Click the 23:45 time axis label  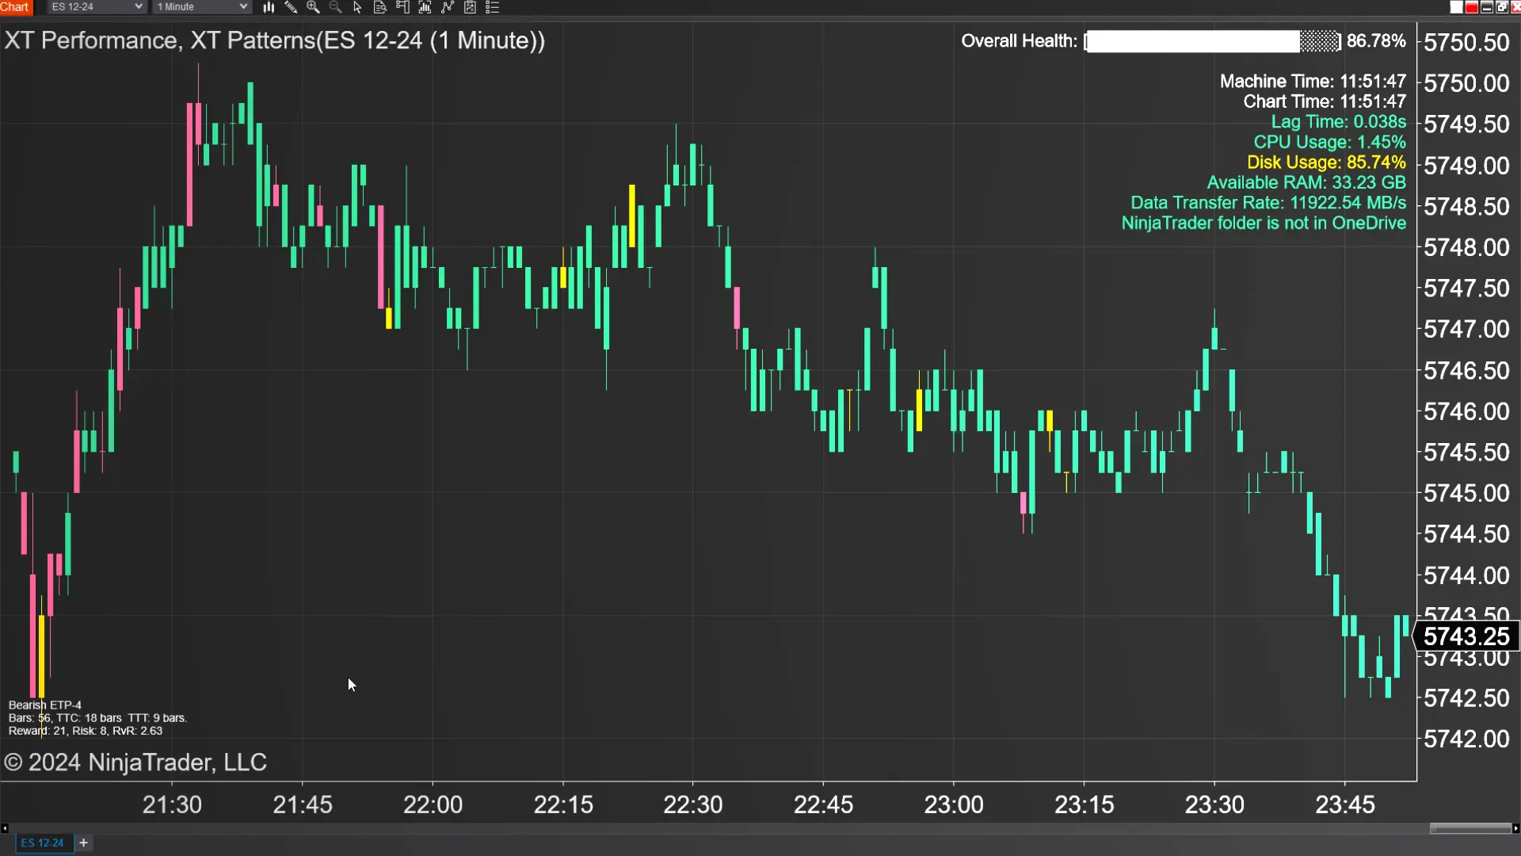click(1345, 804)
